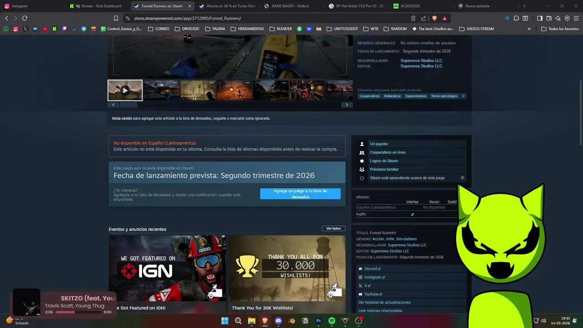583x328 pixels.
Task: Open the Terror psicológico tag
Action: click(444, 96)
